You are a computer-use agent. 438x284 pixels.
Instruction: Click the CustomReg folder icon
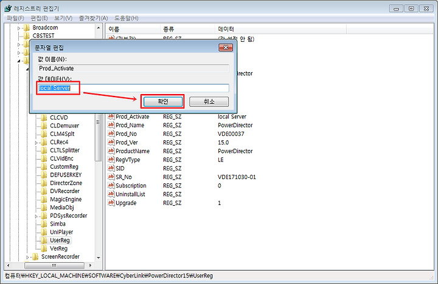[44, 167]
